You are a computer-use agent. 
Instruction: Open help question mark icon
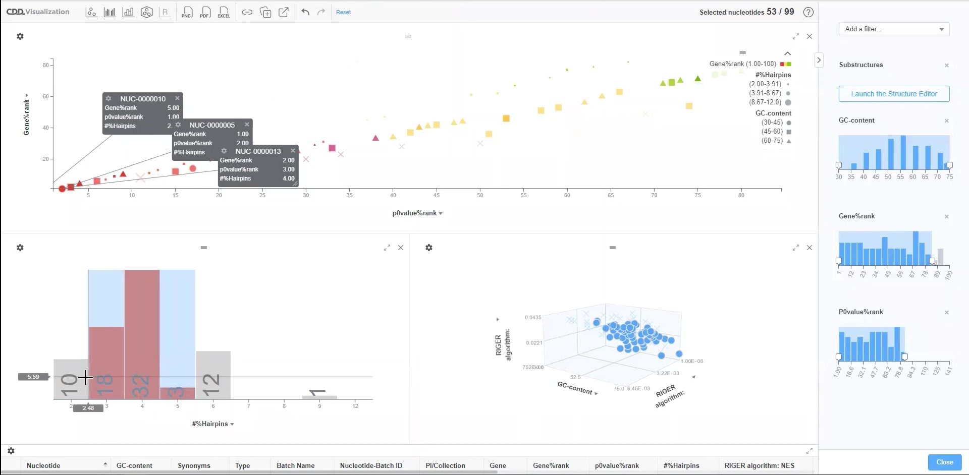809,12
